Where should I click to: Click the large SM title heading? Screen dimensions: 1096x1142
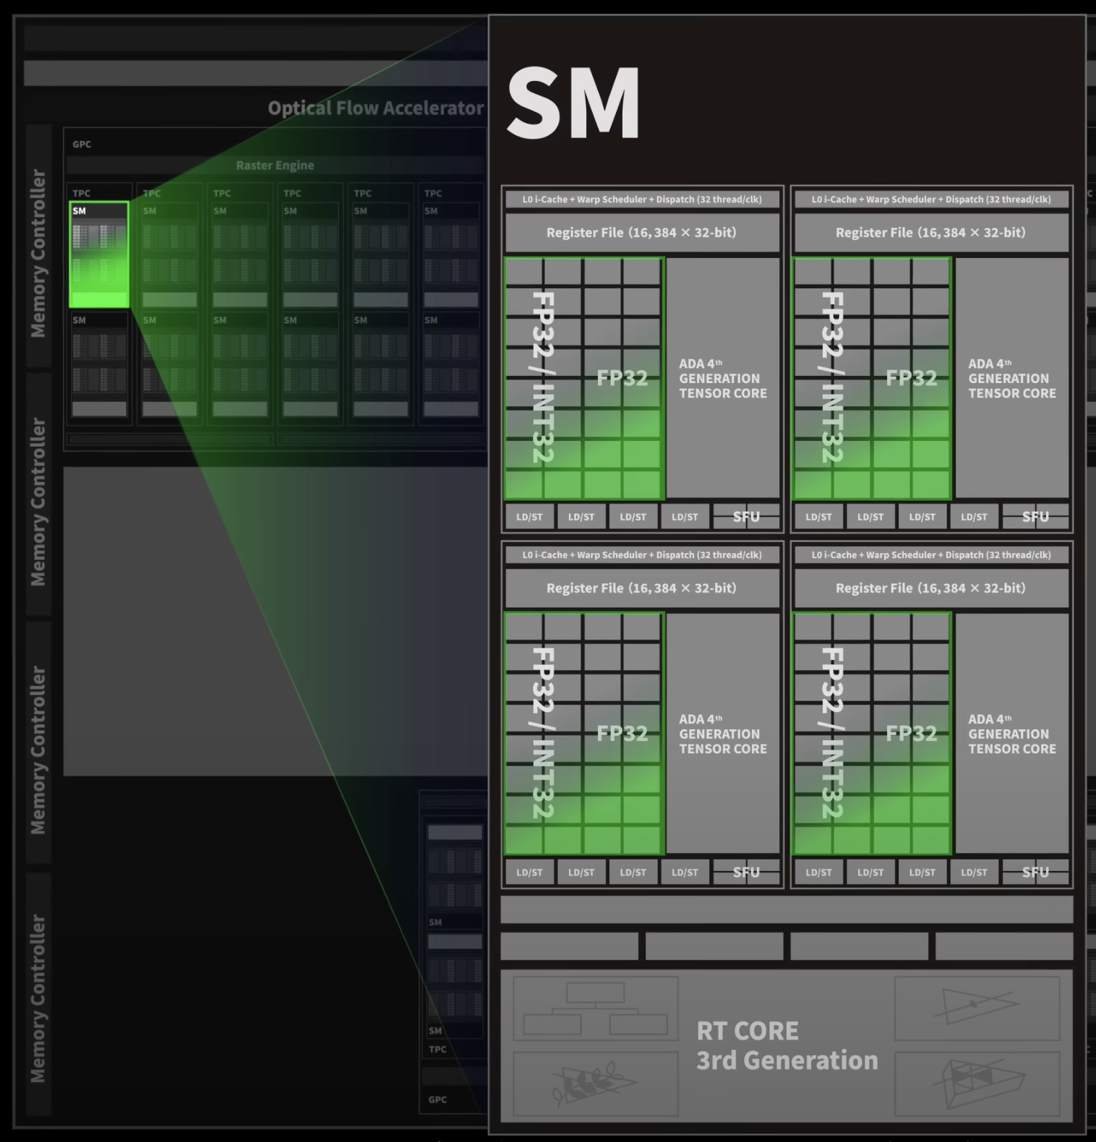click(573, 104)
